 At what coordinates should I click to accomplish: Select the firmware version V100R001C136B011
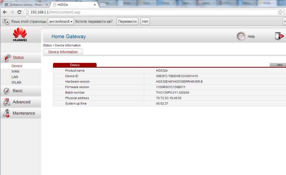click(x=171, y=87)
